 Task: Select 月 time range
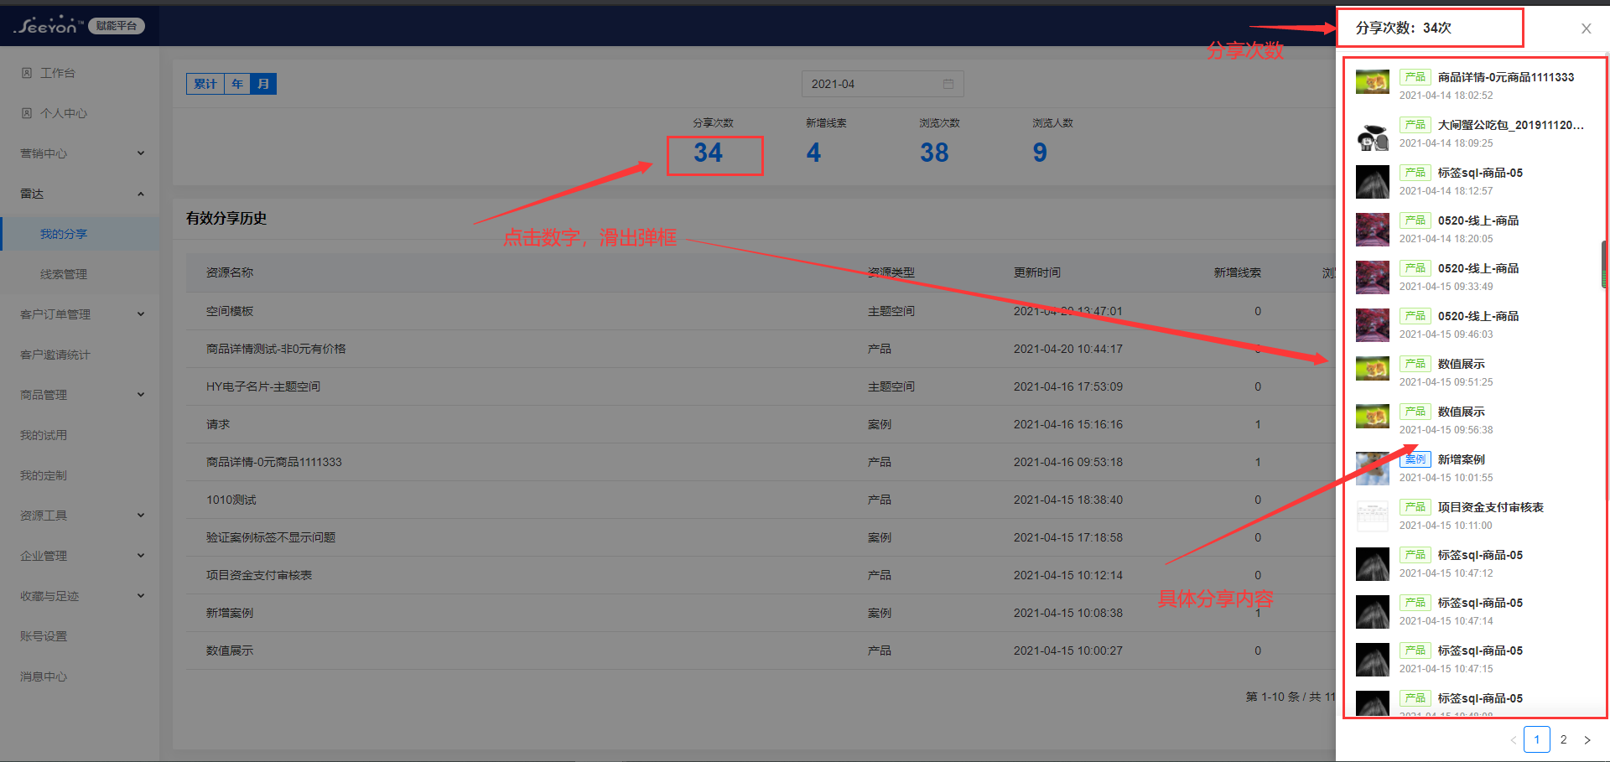point(263,84)
